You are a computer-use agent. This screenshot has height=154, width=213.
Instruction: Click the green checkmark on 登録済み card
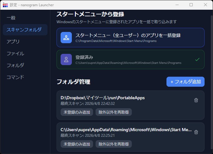click(x=197, y=59)
